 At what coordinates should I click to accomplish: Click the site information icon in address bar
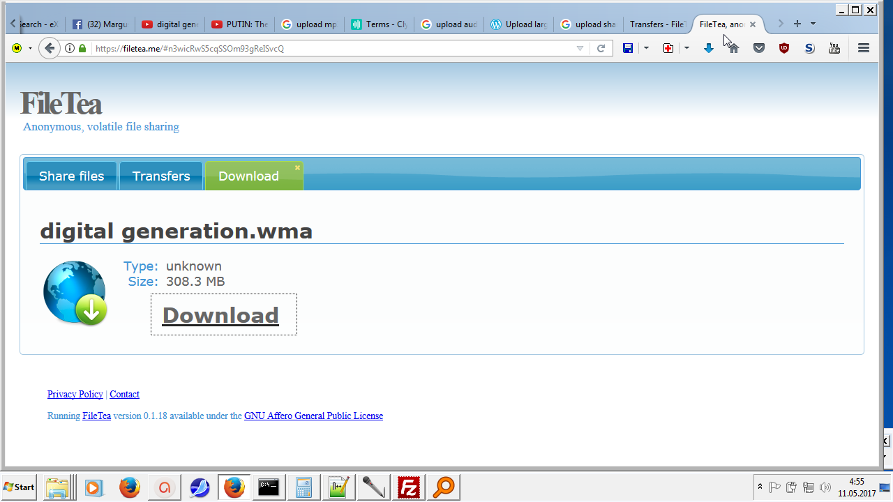(x=70, y=48)
